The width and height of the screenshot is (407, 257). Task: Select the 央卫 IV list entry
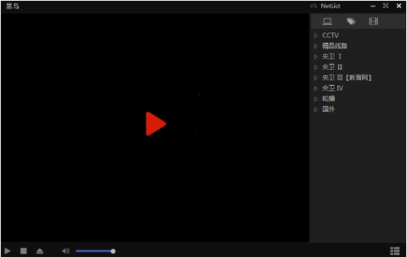tap(333, 88)
